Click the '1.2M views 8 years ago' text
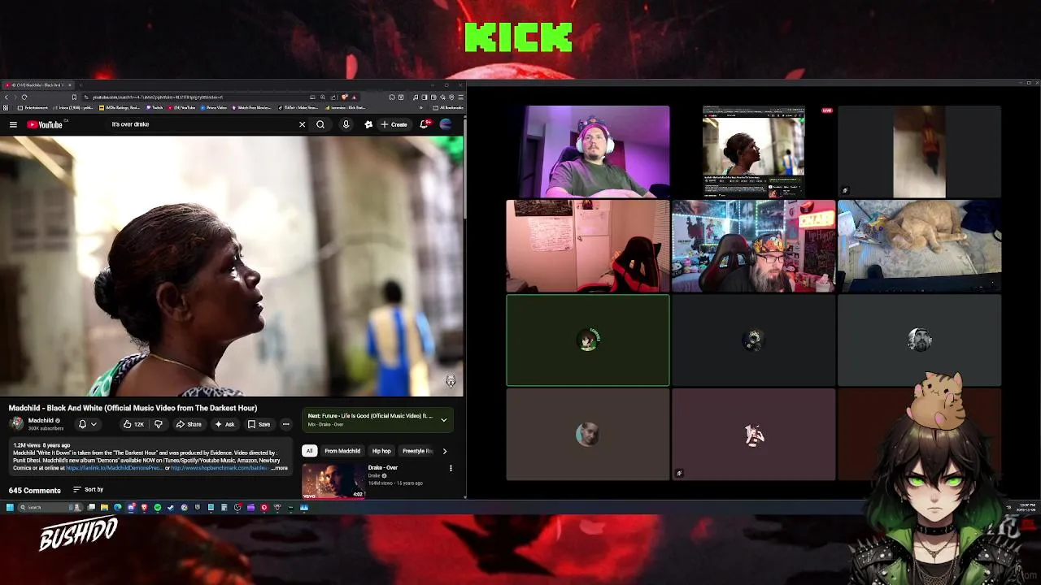Image resolution: width=1041 pixels, height=585 pixels. [x=41, y=445]
